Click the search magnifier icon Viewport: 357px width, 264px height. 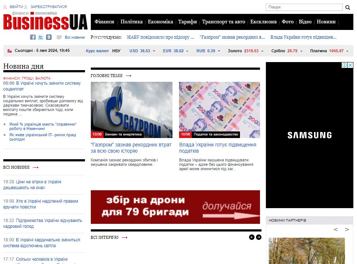348,8
